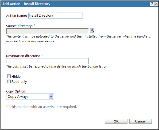
Task: Click the asterisk required fields note
Action: pyautogui.click(x=42, y=107)
